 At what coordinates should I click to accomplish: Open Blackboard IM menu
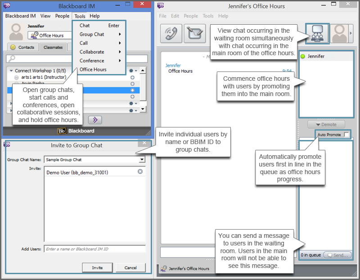pyautogui.click(x=20, y=16)
